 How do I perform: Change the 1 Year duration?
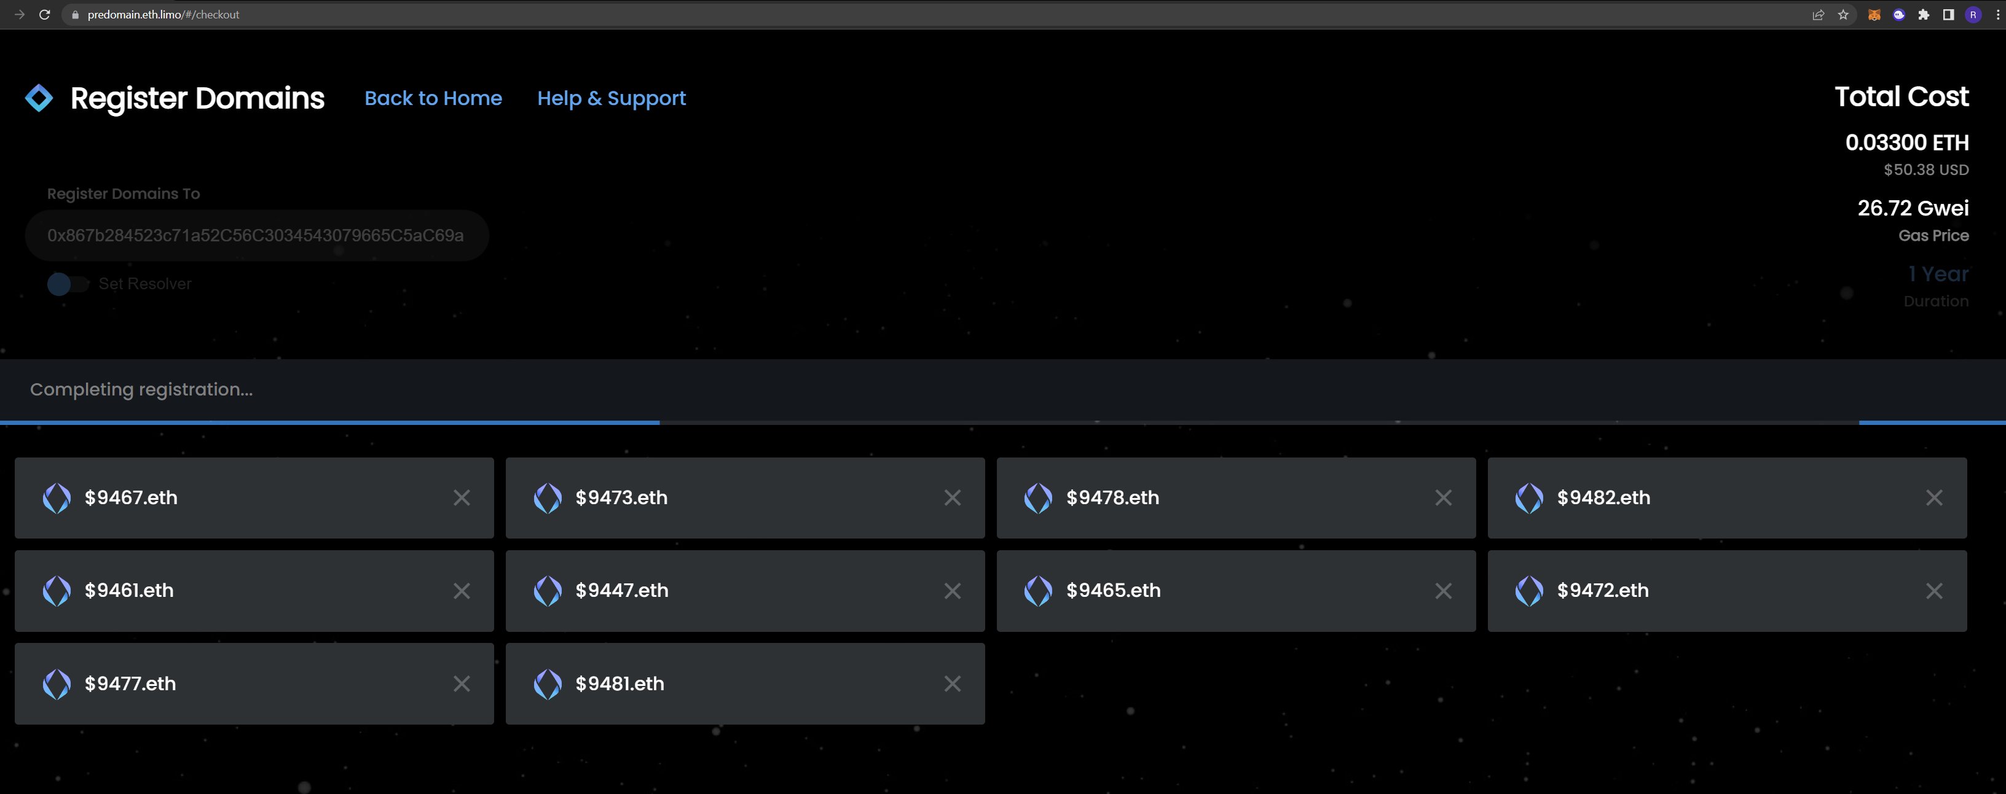[1937, 274]
